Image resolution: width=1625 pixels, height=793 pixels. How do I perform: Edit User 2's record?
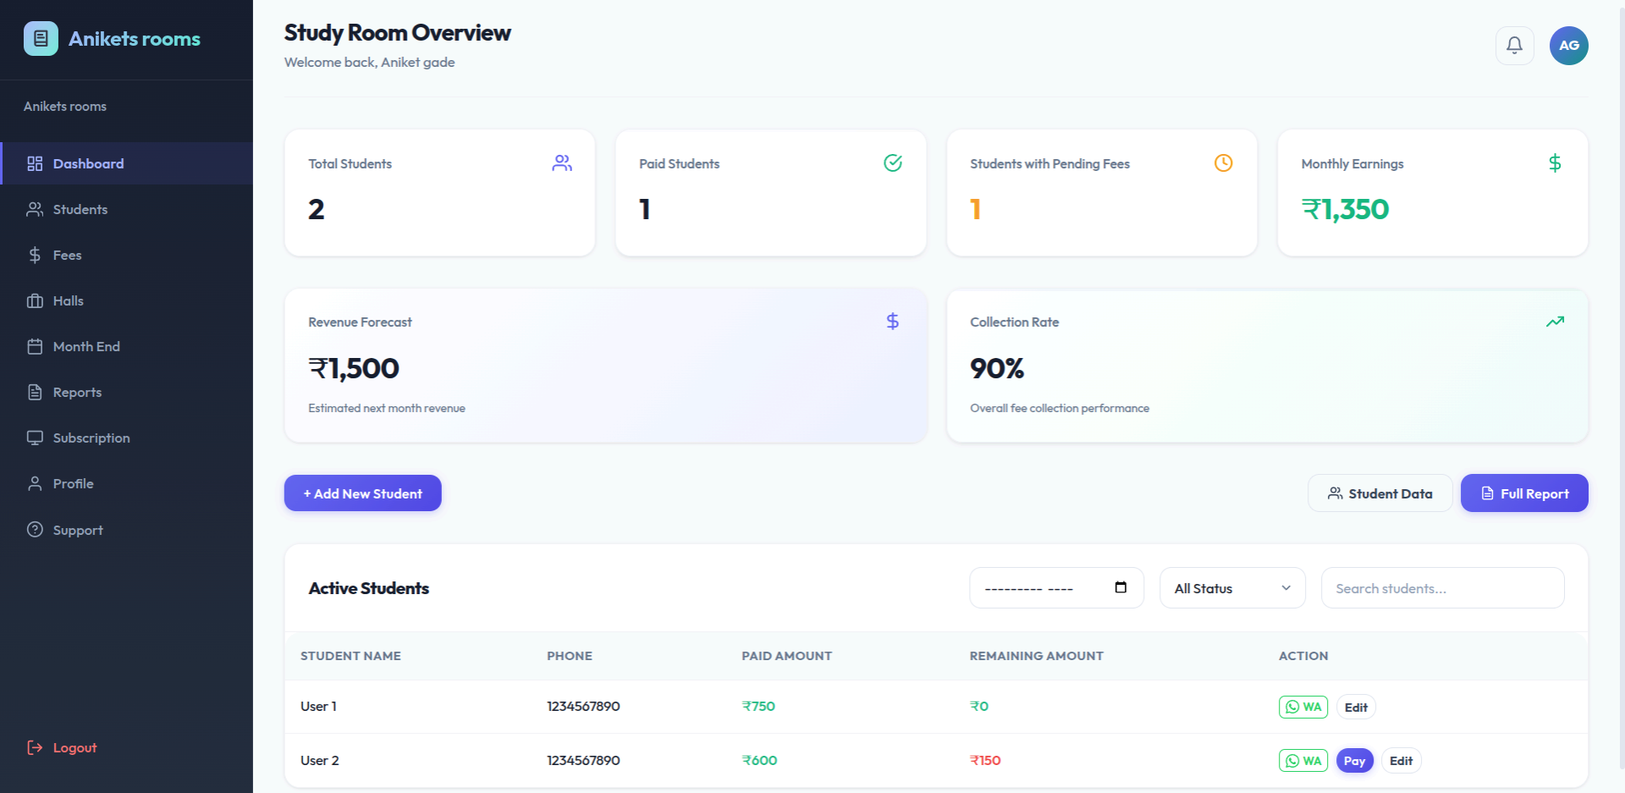coord(1401,761)
